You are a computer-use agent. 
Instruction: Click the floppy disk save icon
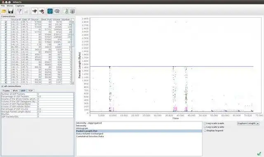(x=11, y=11)
